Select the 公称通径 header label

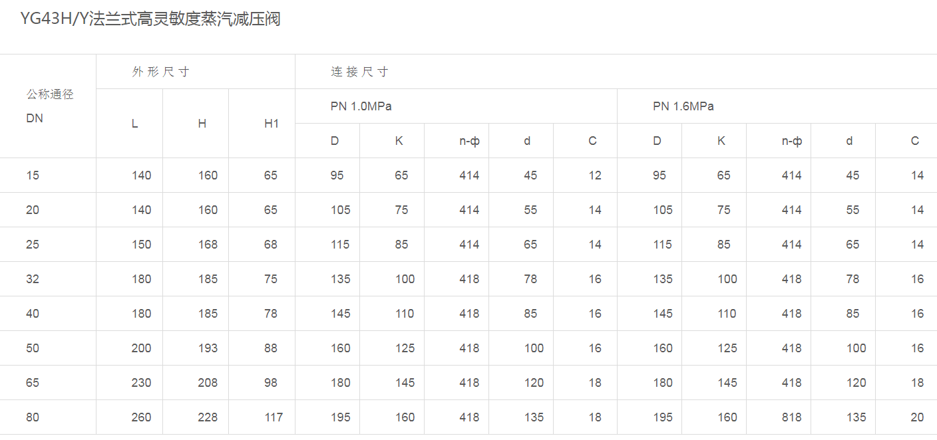(x=50, y=94)
